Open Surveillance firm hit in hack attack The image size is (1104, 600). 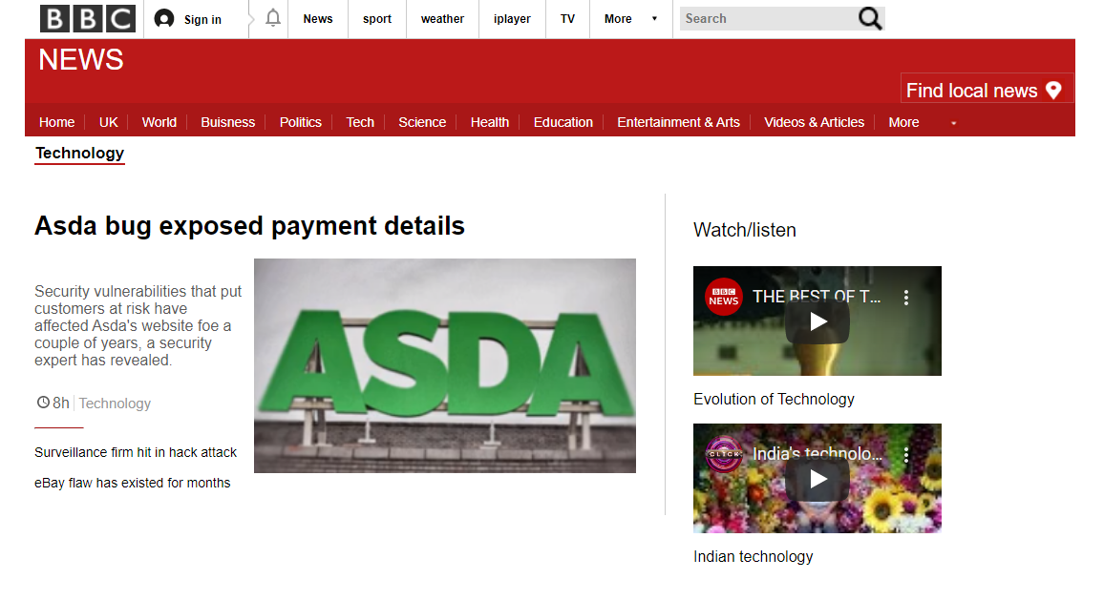coord(136,452)
